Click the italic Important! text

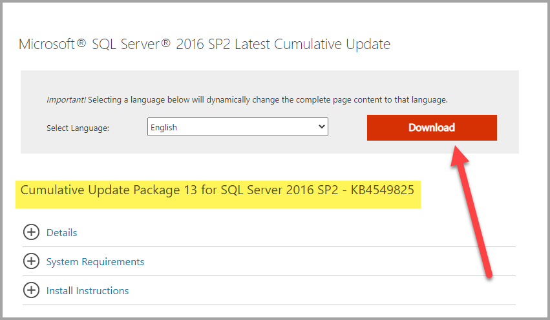[66, 100]
